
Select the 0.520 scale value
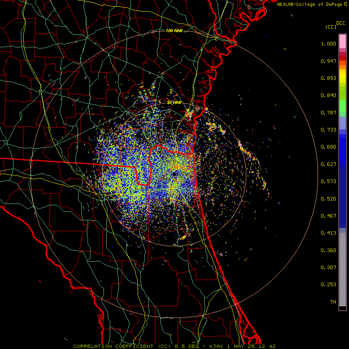pos(328,199)
